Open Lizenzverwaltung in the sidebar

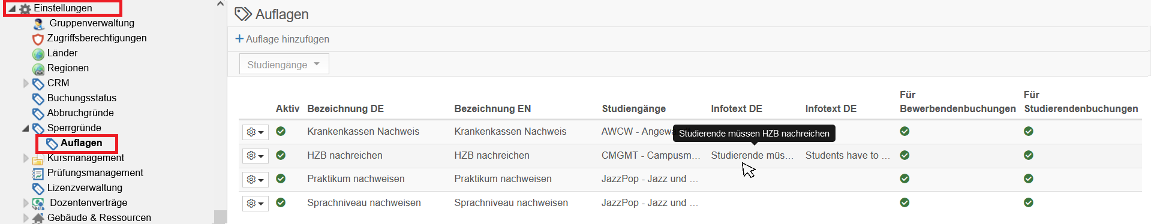click(x=85, y=188)
